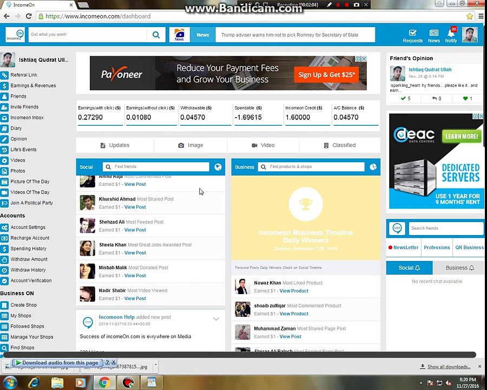This screenshot has height=390, width=487.
Task: Click the globe icon in Social bar
Action: (x=218, y=167)
